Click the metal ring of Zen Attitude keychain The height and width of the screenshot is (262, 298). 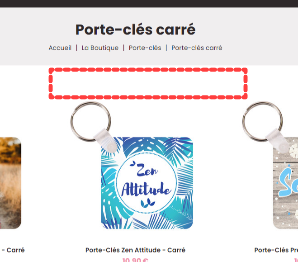pos(90,121)
